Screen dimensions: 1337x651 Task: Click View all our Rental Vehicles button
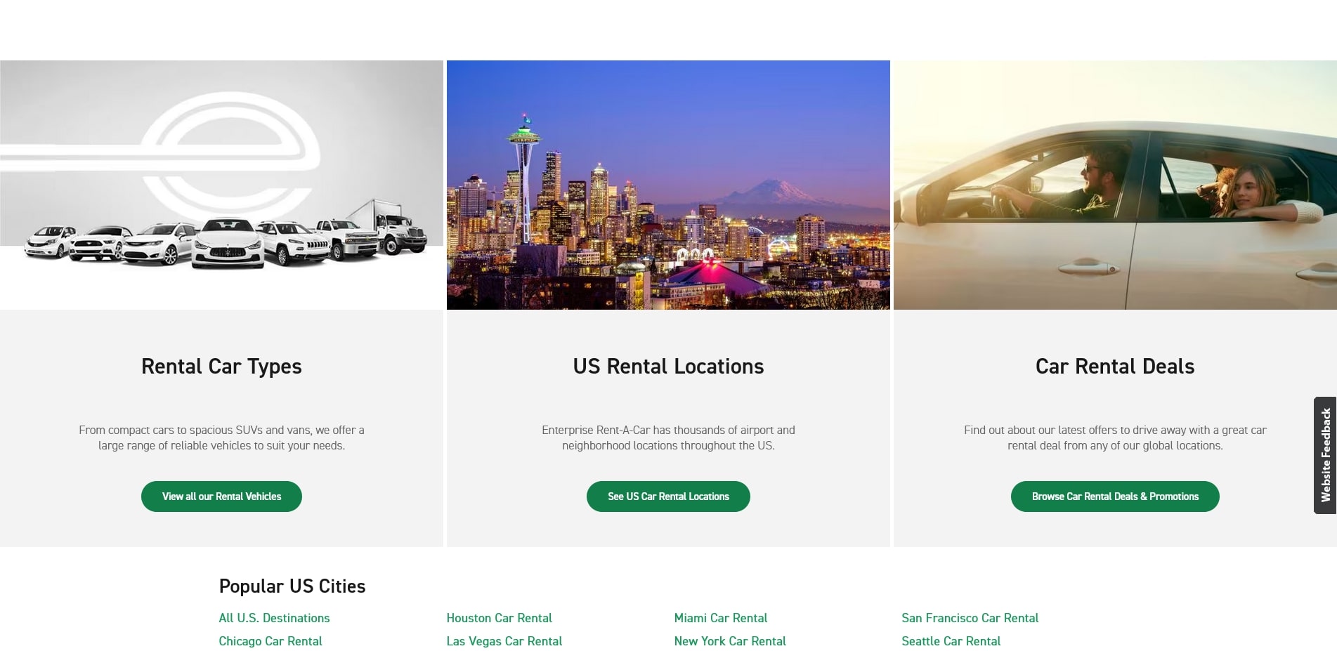[221, 497]
